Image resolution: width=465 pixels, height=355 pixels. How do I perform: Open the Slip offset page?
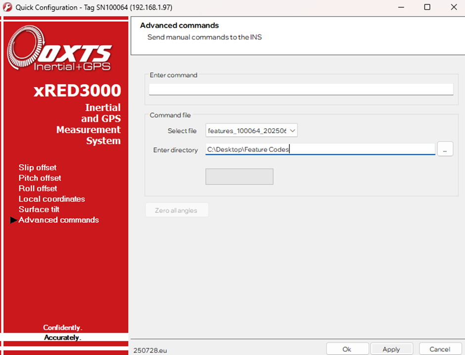click(37, 167)
